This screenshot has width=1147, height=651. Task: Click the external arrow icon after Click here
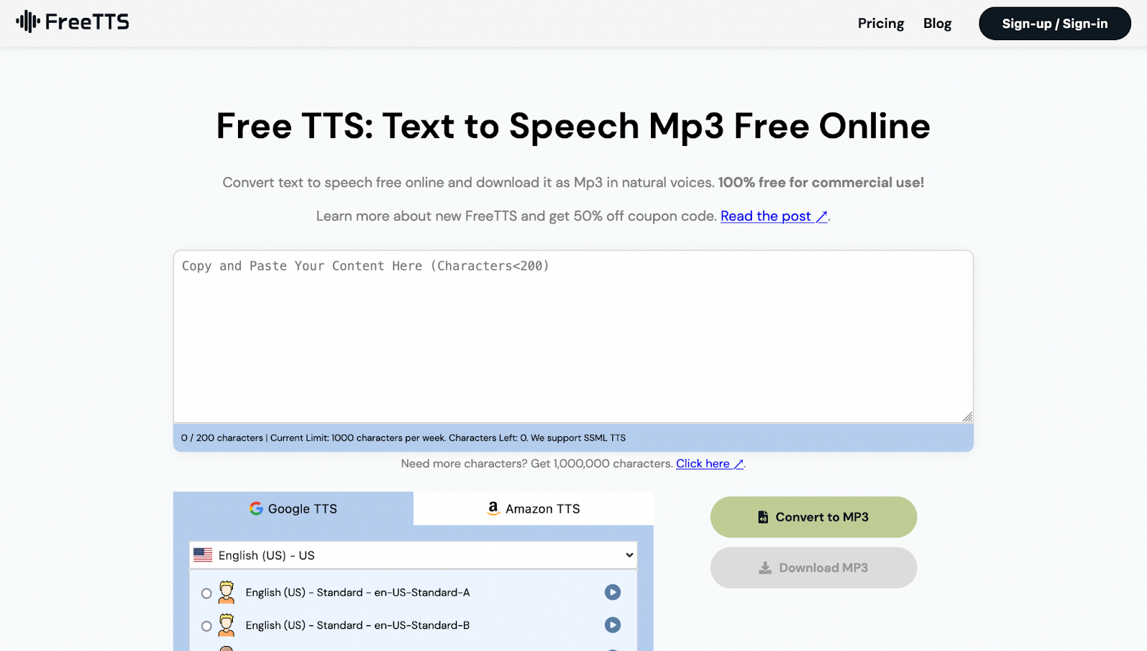[x=738, y=464]
